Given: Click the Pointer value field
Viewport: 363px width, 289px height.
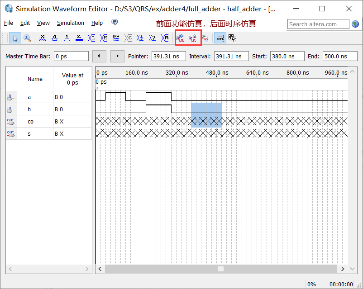Looking at the screenshot, I should [x=168, y=56].
